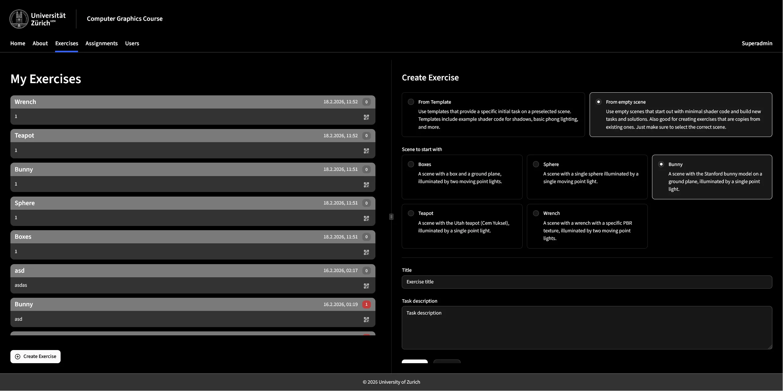The width and height of the screenshot is (783, 391).
Task: Open QR code for Teapot exercise
Action: 366,151
